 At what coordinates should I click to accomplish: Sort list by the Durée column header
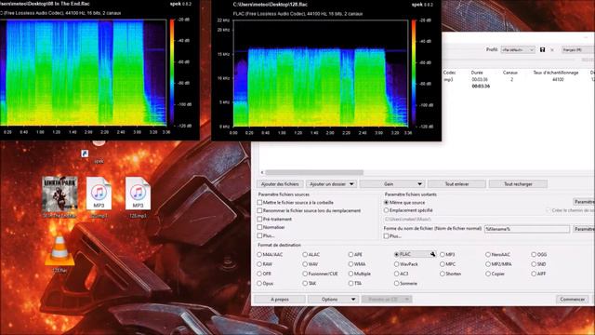click(x=477, y=73)
